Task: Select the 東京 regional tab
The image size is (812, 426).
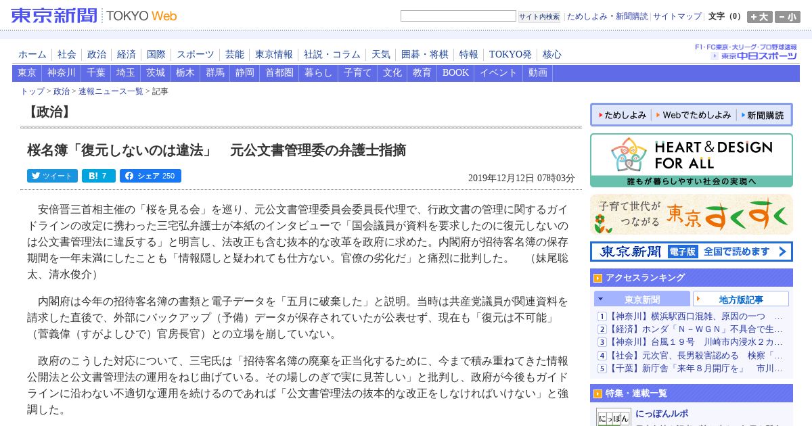Action: [x=27, y=73]
